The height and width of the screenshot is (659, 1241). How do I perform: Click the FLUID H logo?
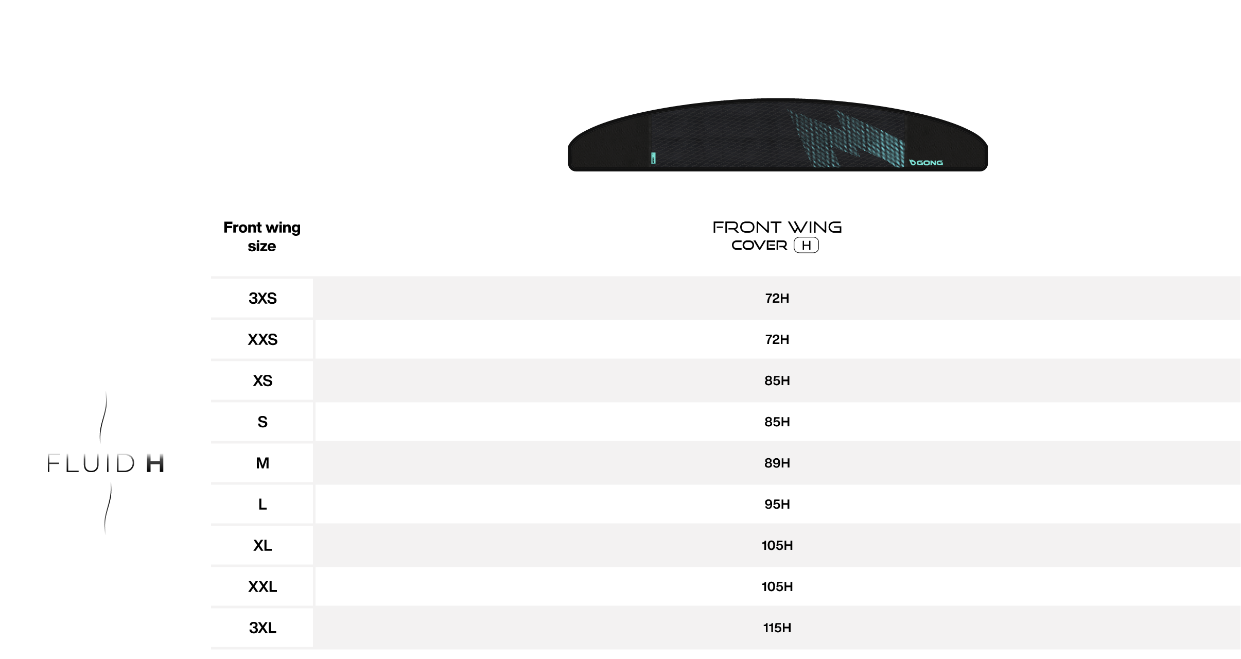pyautogui.click(x=106, y=463)
